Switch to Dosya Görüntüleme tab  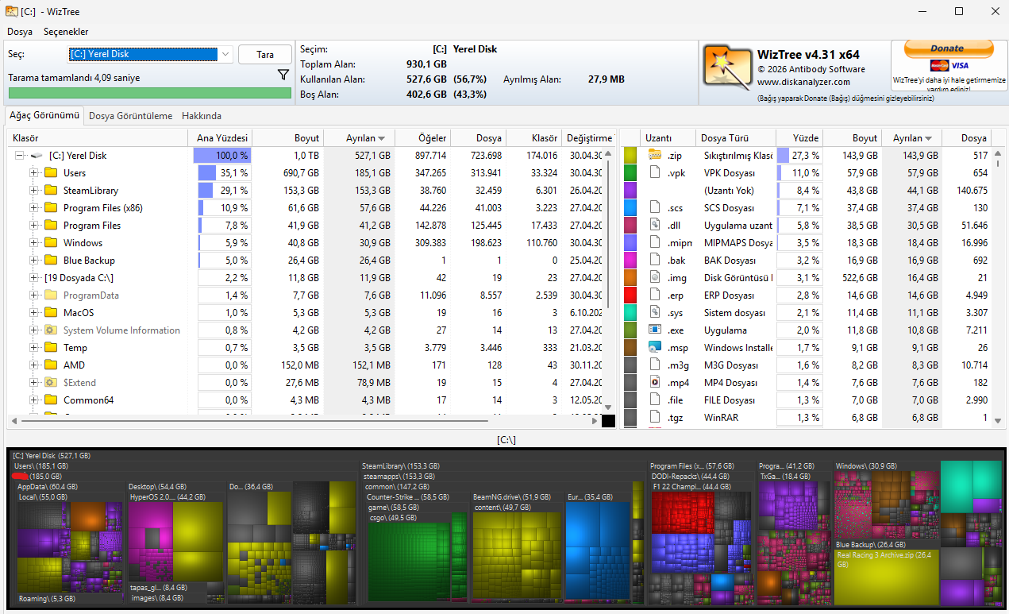pos(130,116)
